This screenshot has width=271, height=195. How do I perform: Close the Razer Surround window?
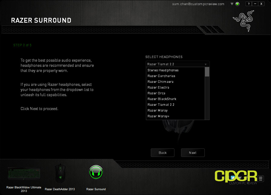[261, 4]
